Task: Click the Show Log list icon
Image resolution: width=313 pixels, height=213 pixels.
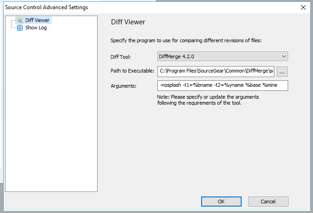Action: (20, 28)
